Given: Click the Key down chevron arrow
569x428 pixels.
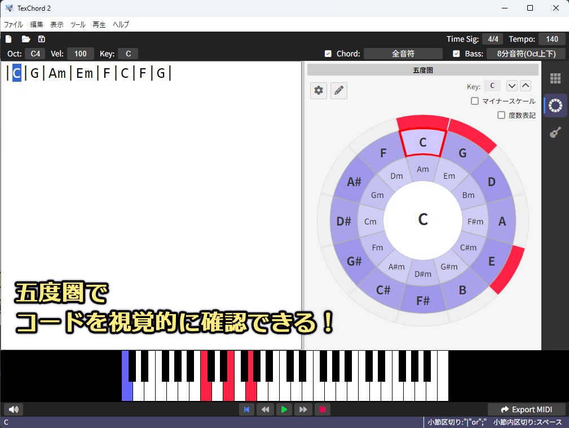Looking at the screenshot, I should pos(512,86).
